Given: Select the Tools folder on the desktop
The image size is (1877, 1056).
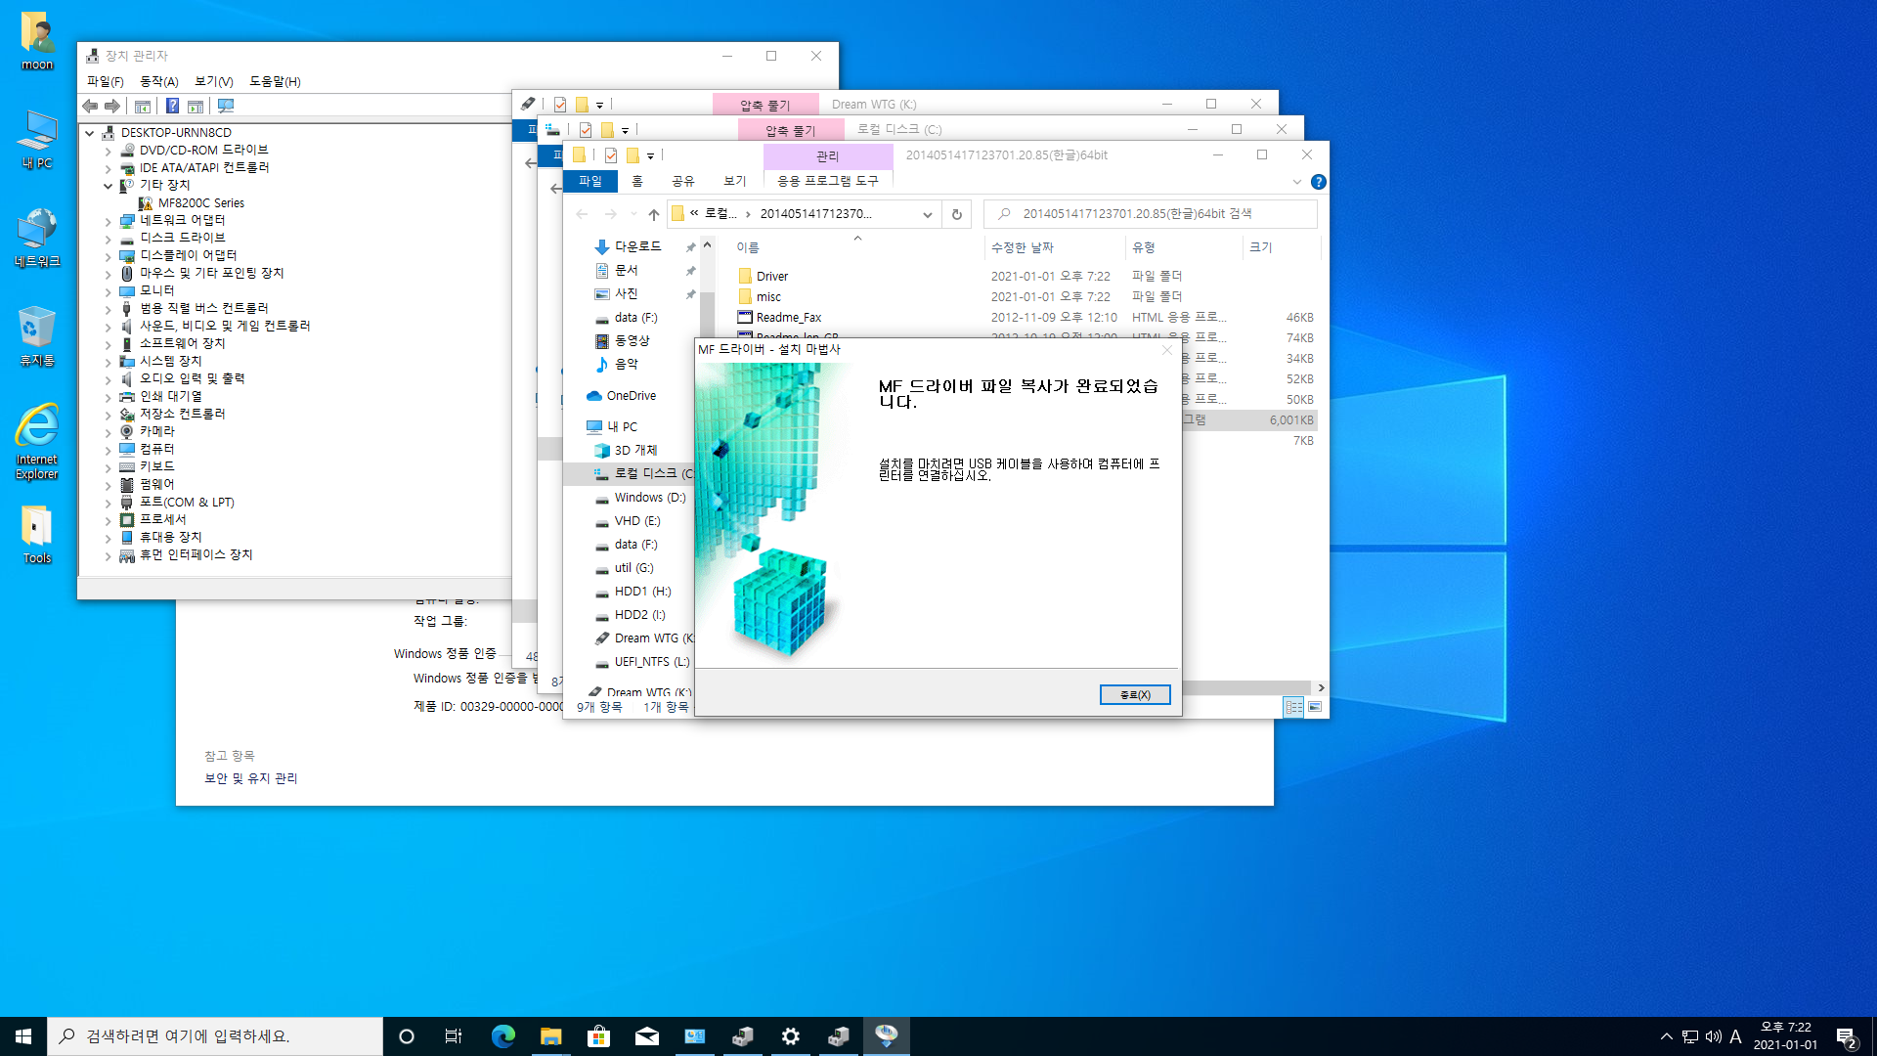Looking at the screenshot, I should coord(37,535).
